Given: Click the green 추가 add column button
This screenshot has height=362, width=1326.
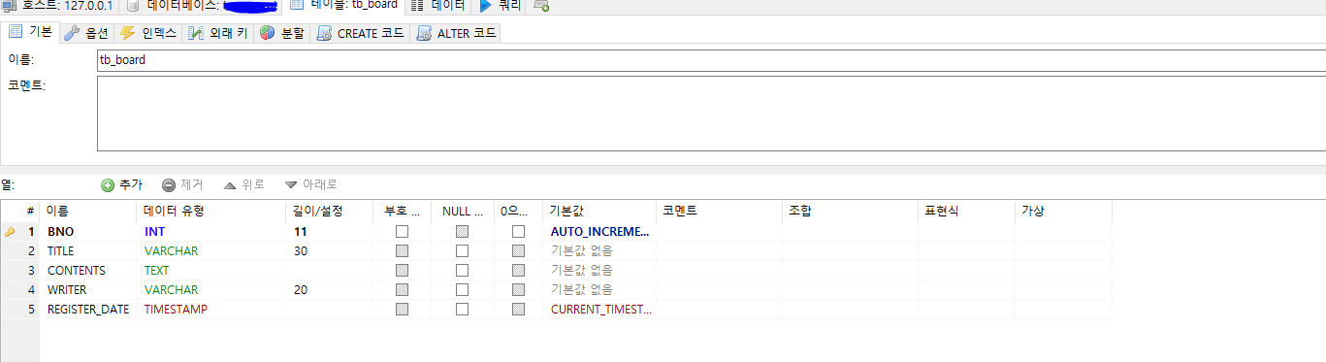Looking at the screenshot, I should point(121,184).
